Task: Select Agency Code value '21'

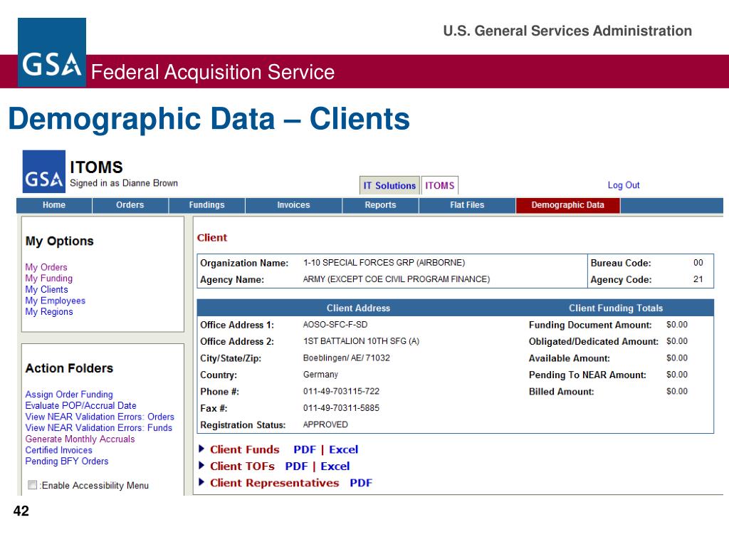Action: pyautogui.click(x=698, y=279)
